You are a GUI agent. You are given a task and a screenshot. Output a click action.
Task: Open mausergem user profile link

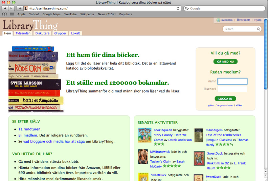(x=214, y=130)
